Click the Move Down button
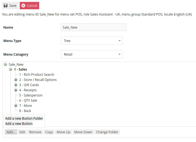This screenshot has width=196, height=142. (x=83, y=132)
